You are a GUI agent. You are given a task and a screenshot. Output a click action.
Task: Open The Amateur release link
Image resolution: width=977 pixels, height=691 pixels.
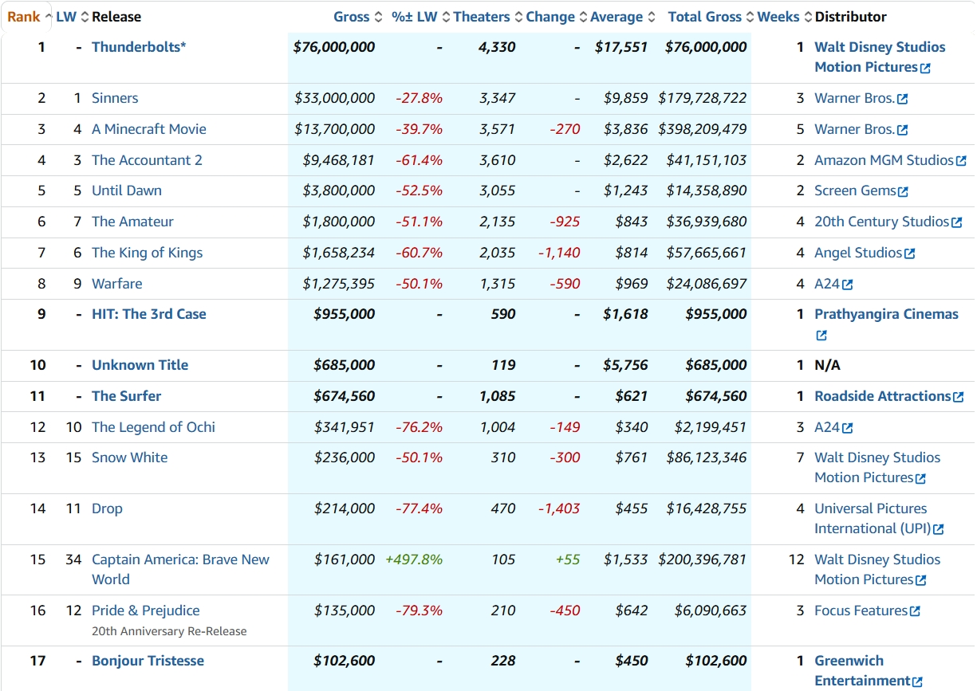click(x=132, y=222)
